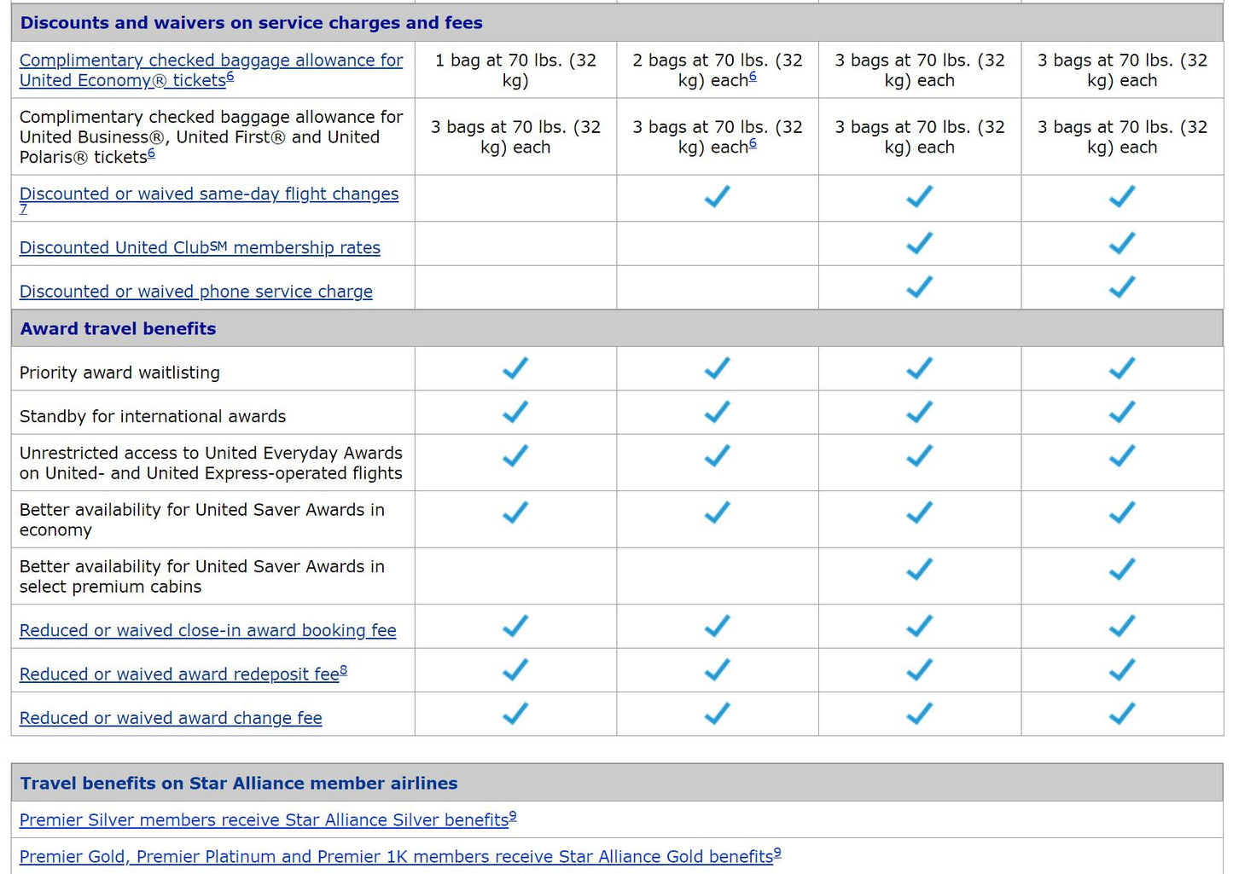The height and width of the screenshot is (874, 1233).
Task: Click rightmost checkmark in Priority award waitlisting row
Action: 1122,368
